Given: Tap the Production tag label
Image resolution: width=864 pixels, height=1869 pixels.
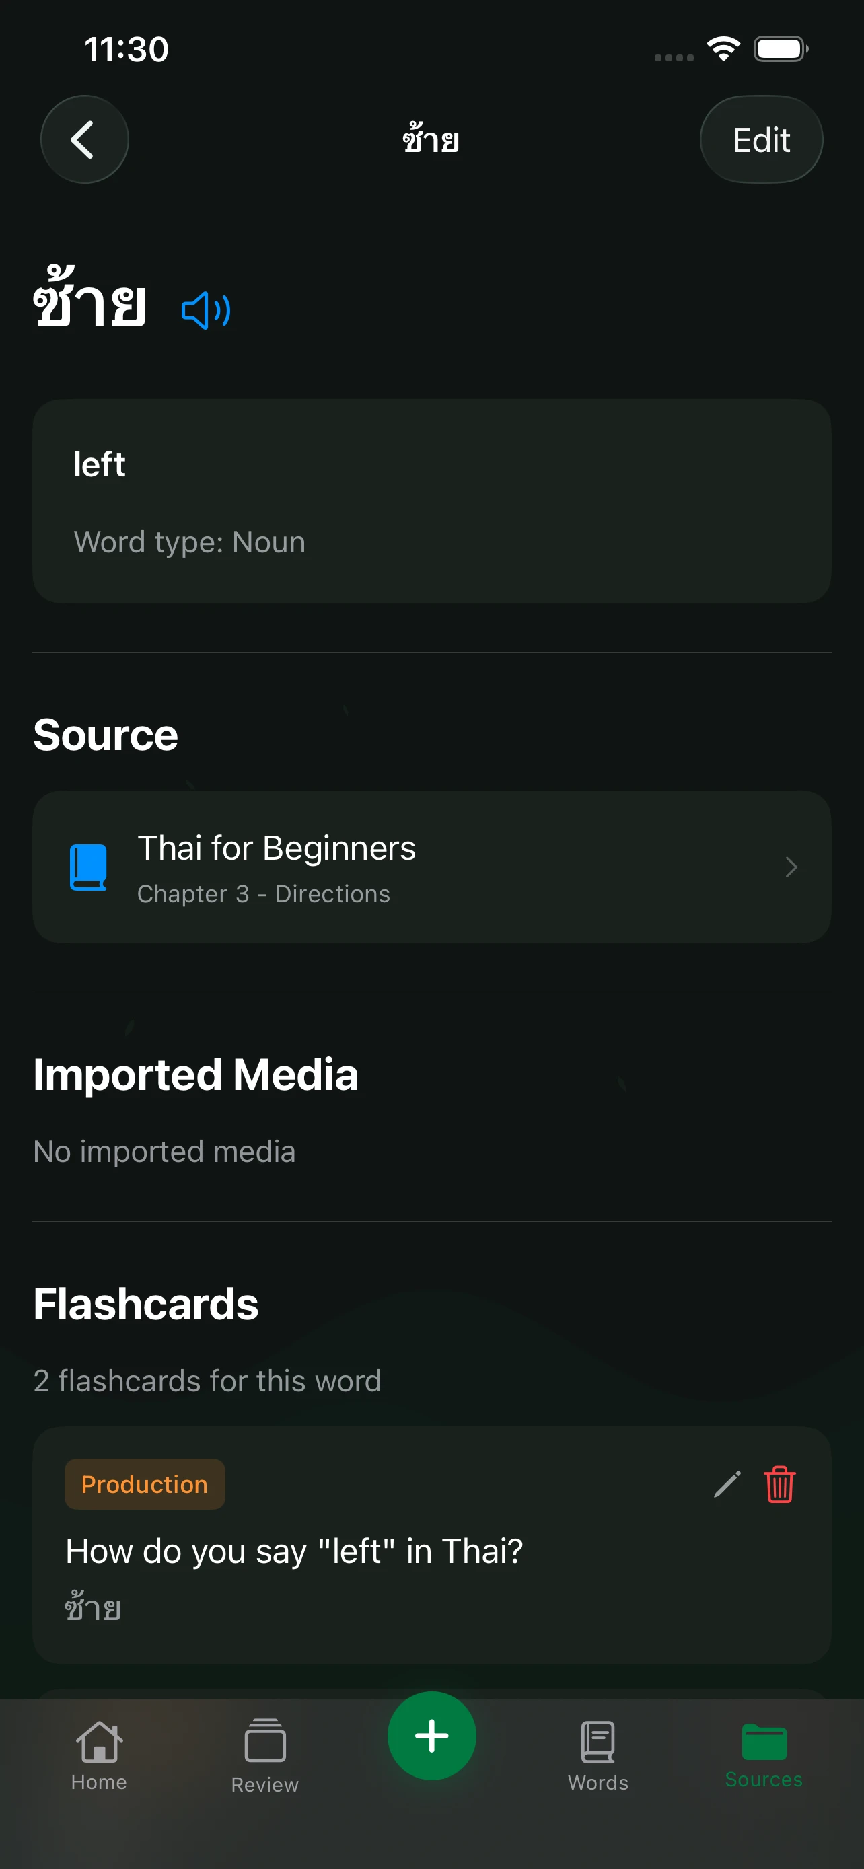Looking at the screenshot, I should (145, 1484).
